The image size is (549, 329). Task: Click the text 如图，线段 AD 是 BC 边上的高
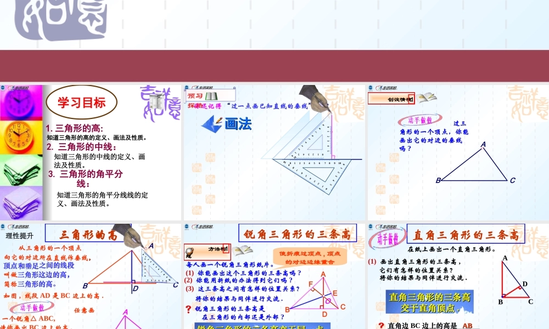click(x=54, y=296)
